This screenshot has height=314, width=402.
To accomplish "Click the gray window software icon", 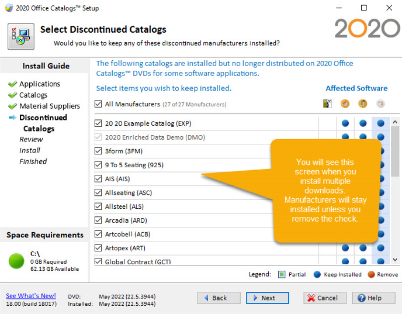I will (380, 103).
